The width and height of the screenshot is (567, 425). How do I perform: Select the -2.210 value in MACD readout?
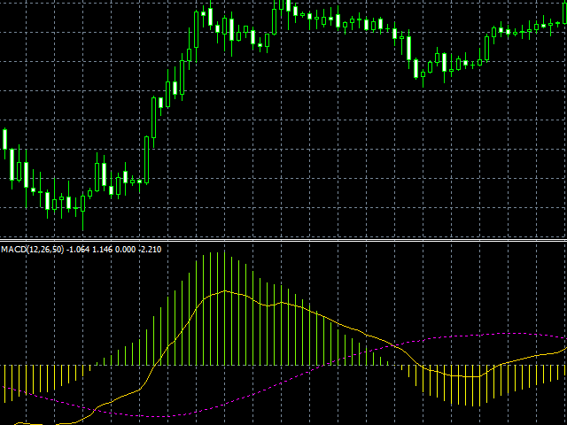pyautogui.click(x=150, y=250)
